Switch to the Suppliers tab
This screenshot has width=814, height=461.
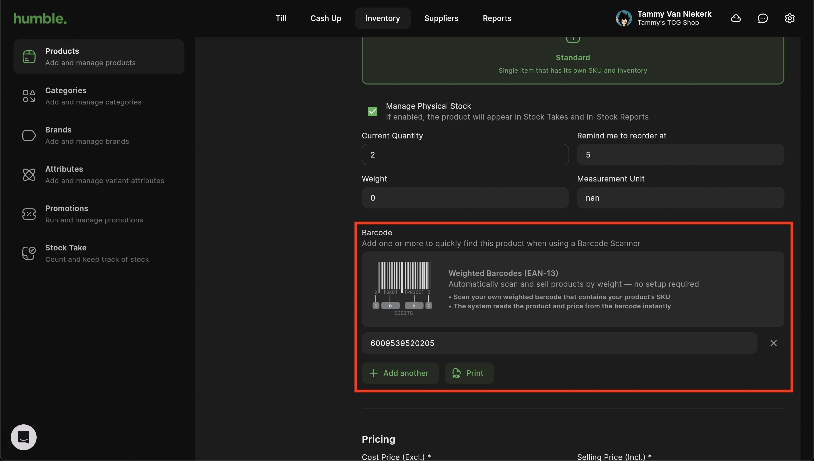click(441, 18)
